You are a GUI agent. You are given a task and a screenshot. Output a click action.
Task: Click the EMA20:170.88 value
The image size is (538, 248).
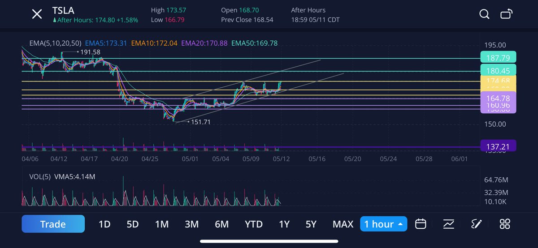pyautogui.click(x=204, y=43)
